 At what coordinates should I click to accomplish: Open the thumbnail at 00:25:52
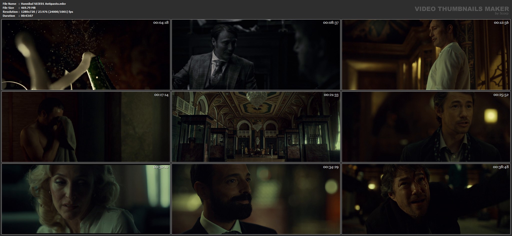pyautogui.click(x=426, y=127)
